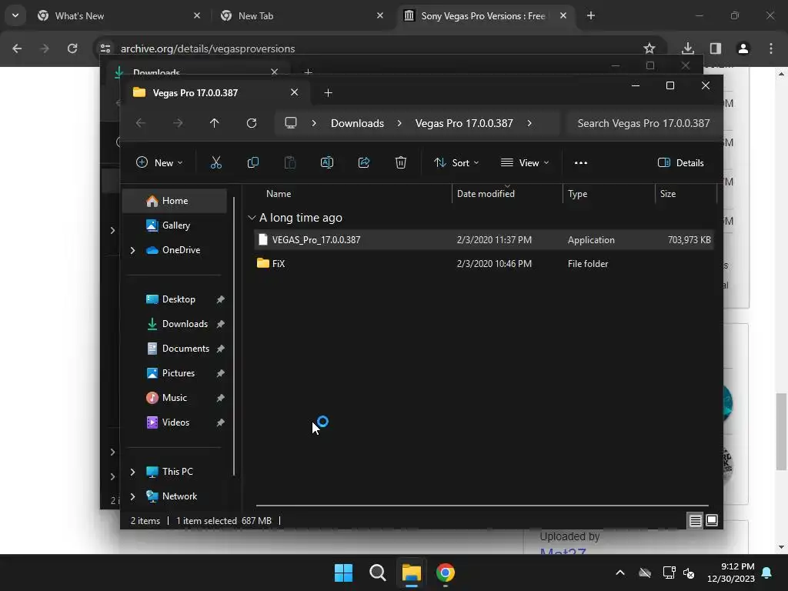Click the Share icon in Explorer toolbar
The width and height of the screenshot is (788, 591).
tap(364, 162)
